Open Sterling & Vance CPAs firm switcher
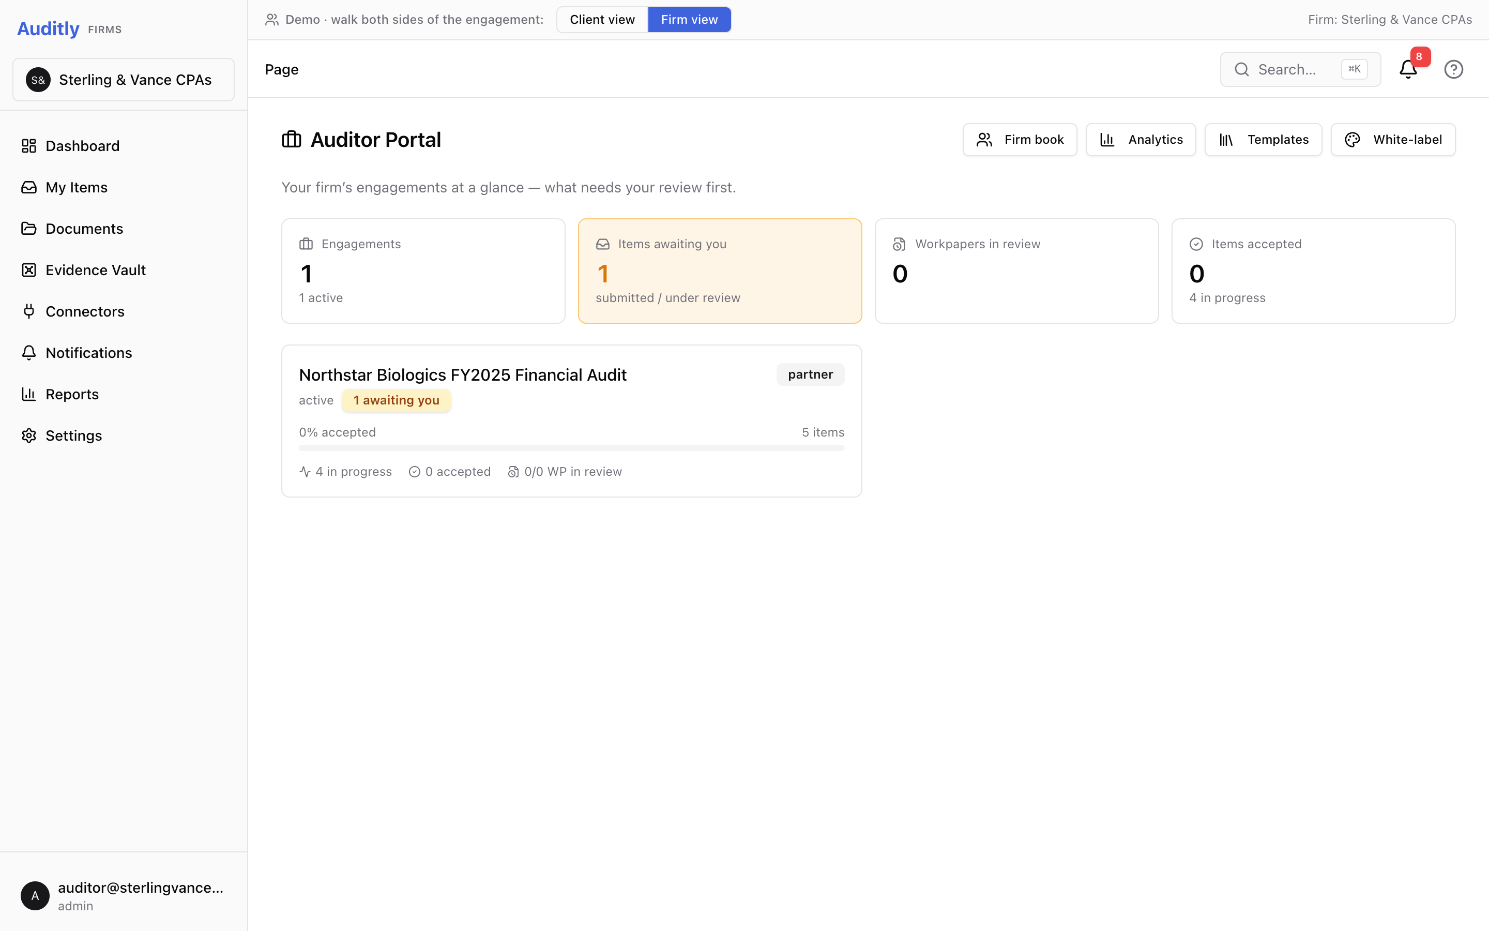Screen dimensions: 1489x931 pyautogui.click(x=124, y=80)
